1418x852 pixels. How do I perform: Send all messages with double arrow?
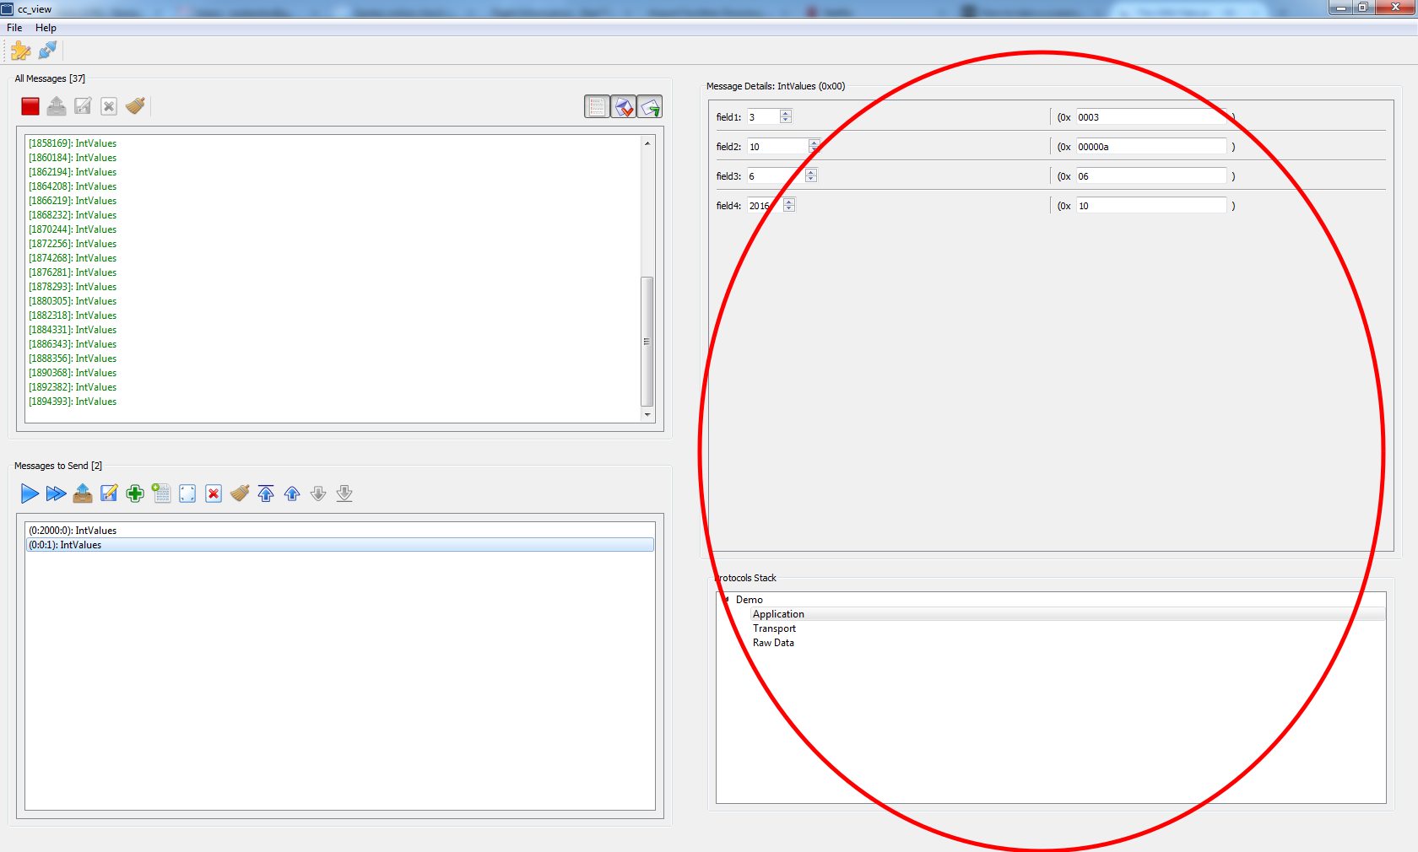click(56, 493)
